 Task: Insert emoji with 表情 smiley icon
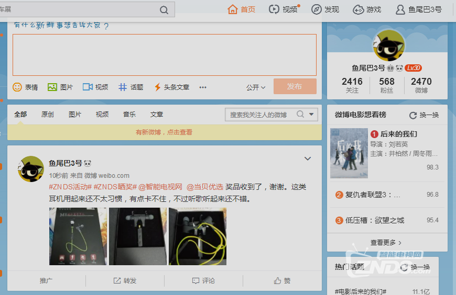pos(17,87)
